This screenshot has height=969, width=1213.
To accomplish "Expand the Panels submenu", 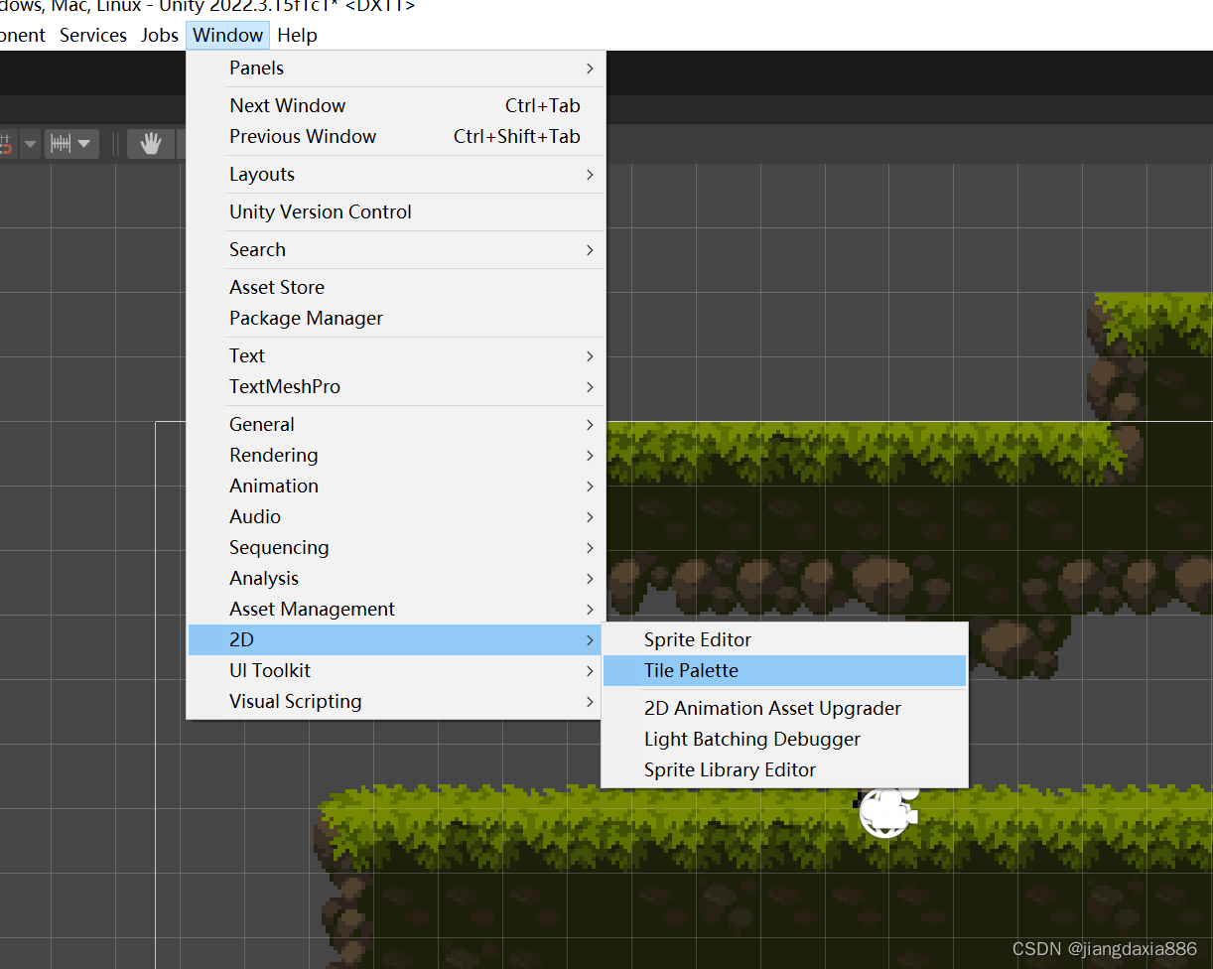I will click(396, 68).
